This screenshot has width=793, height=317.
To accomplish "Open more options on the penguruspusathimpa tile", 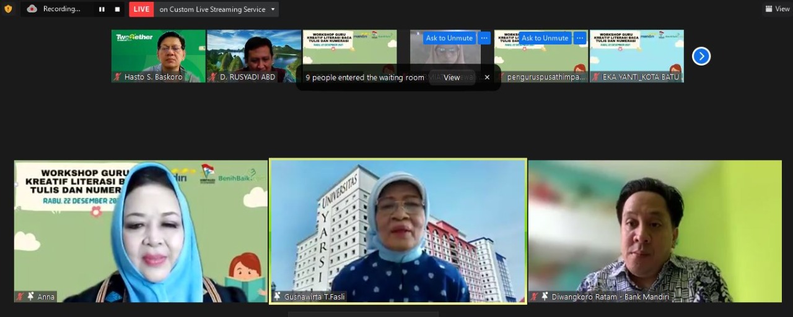I will (580, 38).
